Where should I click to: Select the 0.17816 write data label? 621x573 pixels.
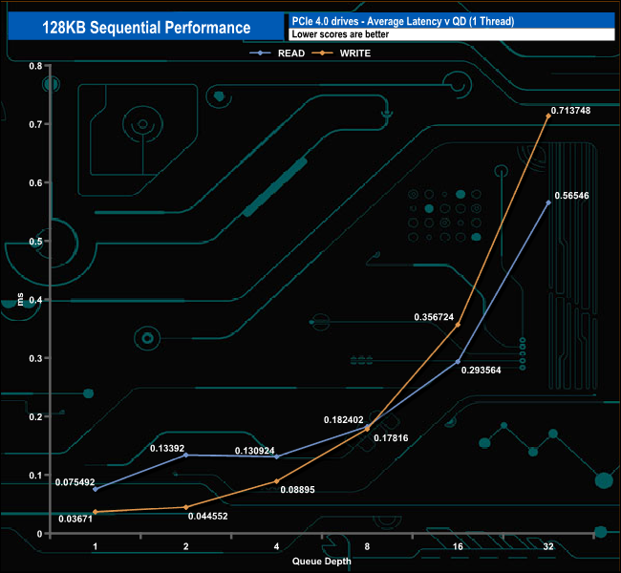coord(391,437)
